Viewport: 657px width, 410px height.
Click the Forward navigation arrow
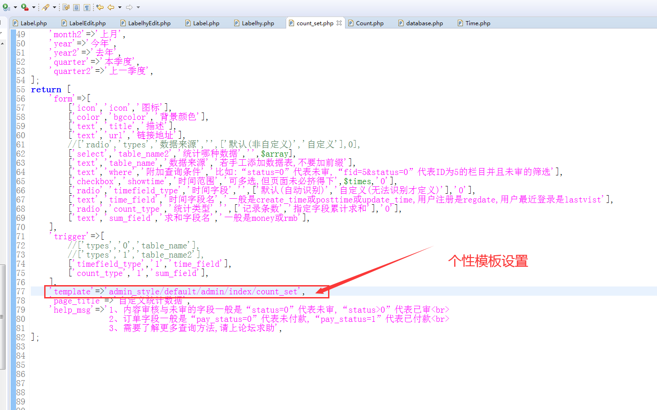click(129, 7)
